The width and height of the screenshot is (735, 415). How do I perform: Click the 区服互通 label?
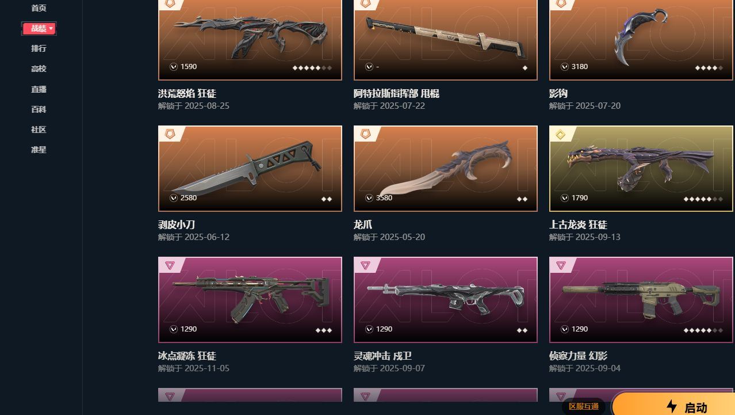pos(584,406)
